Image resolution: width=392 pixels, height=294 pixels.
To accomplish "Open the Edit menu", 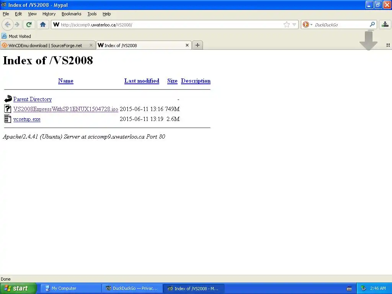I will tap(18, 14).
